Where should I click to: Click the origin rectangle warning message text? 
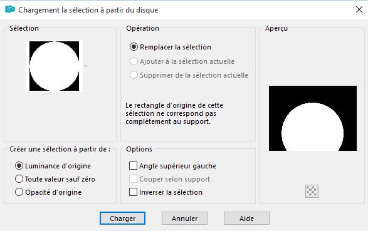pos(174,113)
